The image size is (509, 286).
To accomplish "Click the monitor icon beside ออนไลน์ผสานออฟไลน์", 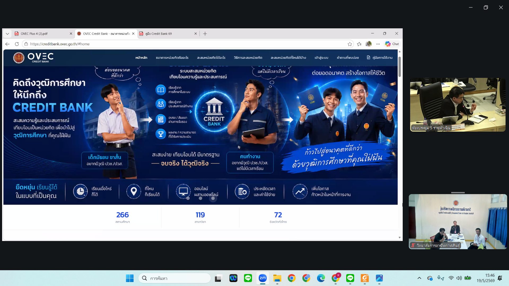I will 183,191.
